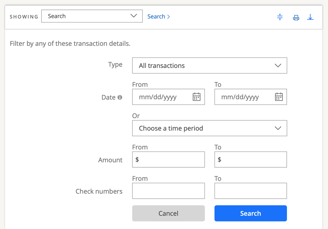Click the Amount label
Viewport: 328px width, 229px height.
[x=110, y=160]
